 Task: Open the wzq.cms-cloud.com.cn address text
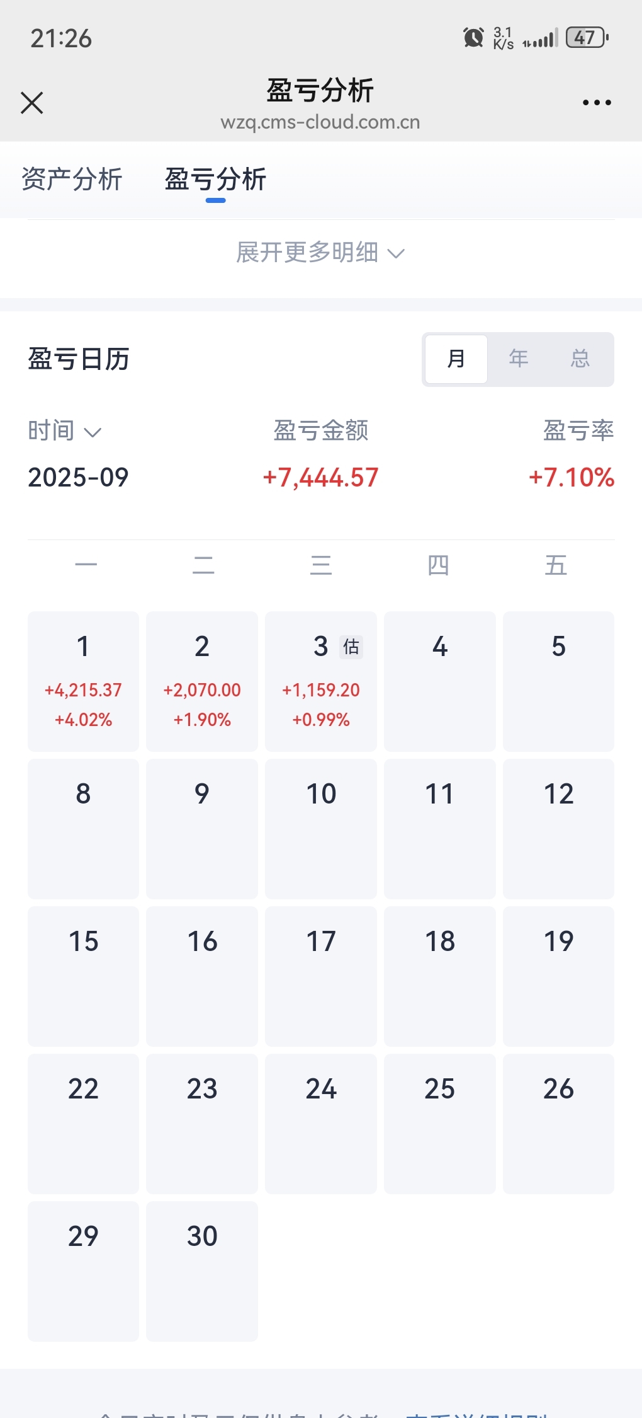coord(320,122)
